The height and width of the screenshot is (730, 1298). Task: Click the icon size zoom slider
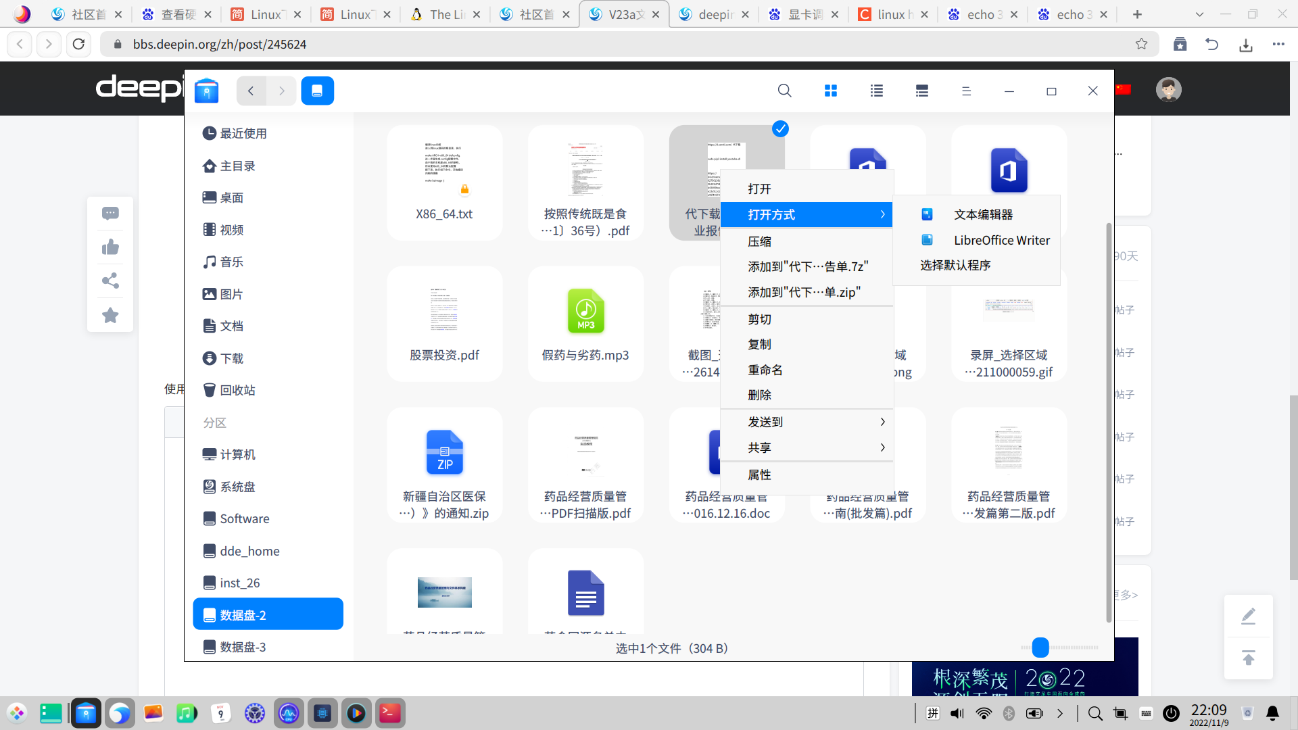(1040, 648)
